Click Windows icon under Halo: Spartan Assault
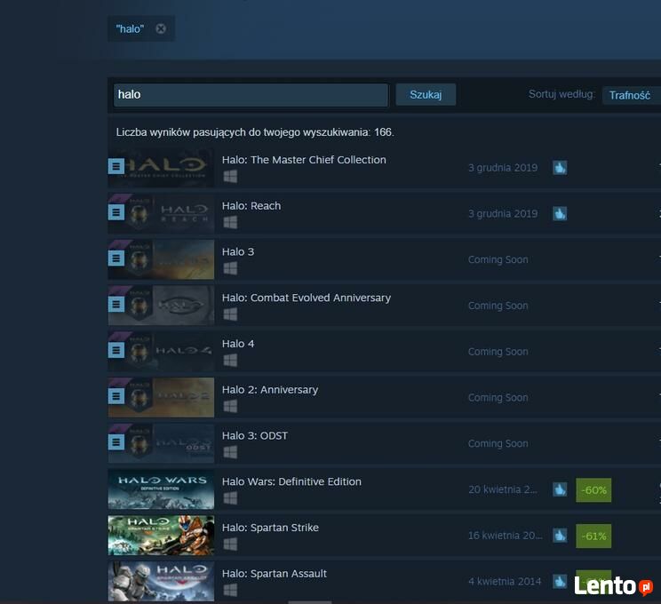661x604 pixels. click(x=230, y=590)
